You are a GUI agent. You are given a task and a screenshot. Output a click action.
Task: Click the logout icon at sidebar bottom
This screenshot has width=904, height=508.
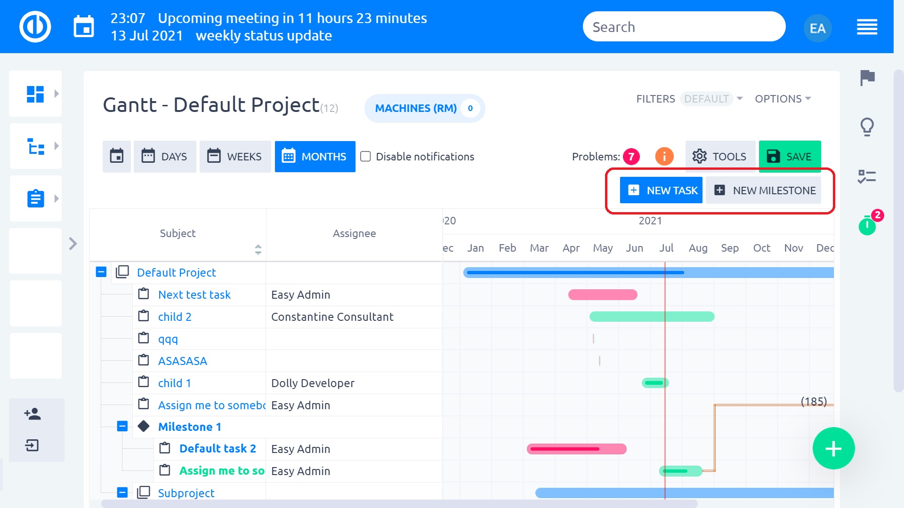[x=32, y=445]
